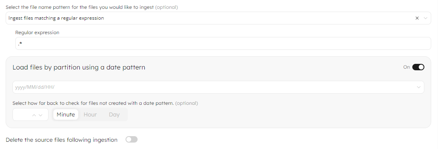The height and width of the screenshot is (149, 438).
Task: Click the 'Delete the source files following ingestion' label
Action: (x=61, y=140)
